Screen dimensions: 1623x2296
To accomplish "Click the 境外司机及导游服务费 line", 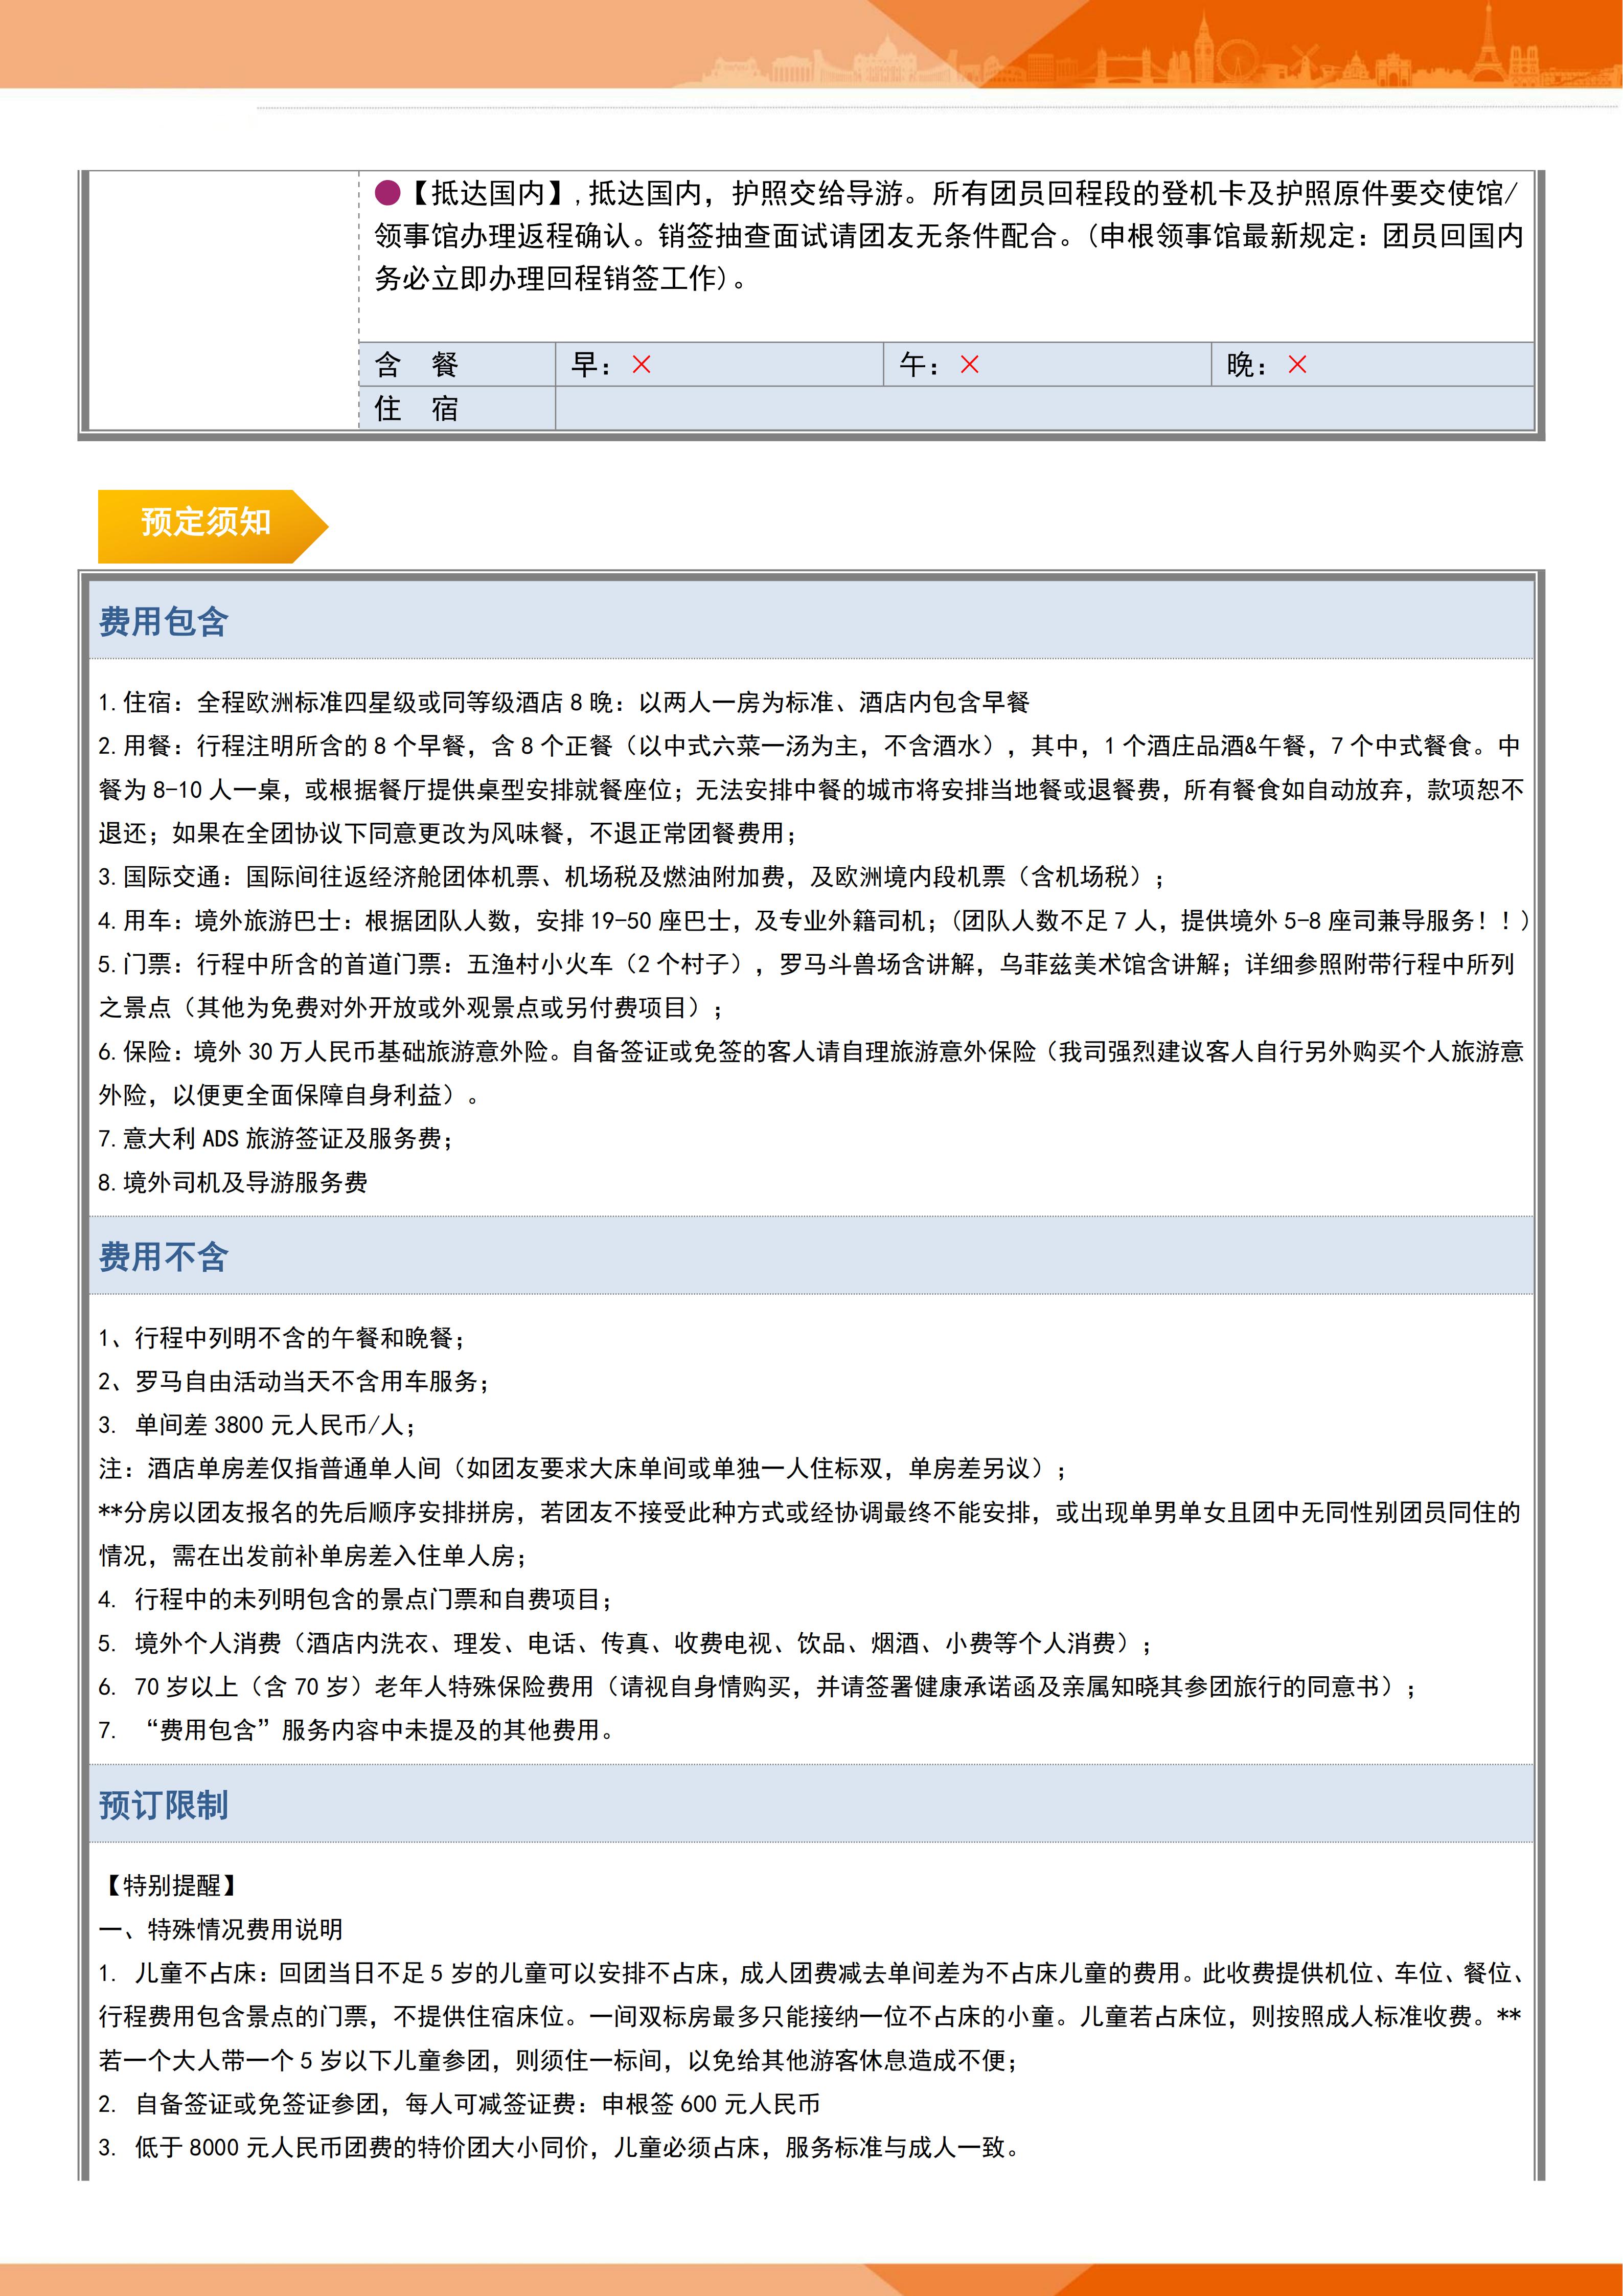I will (x=234, y=1183).
